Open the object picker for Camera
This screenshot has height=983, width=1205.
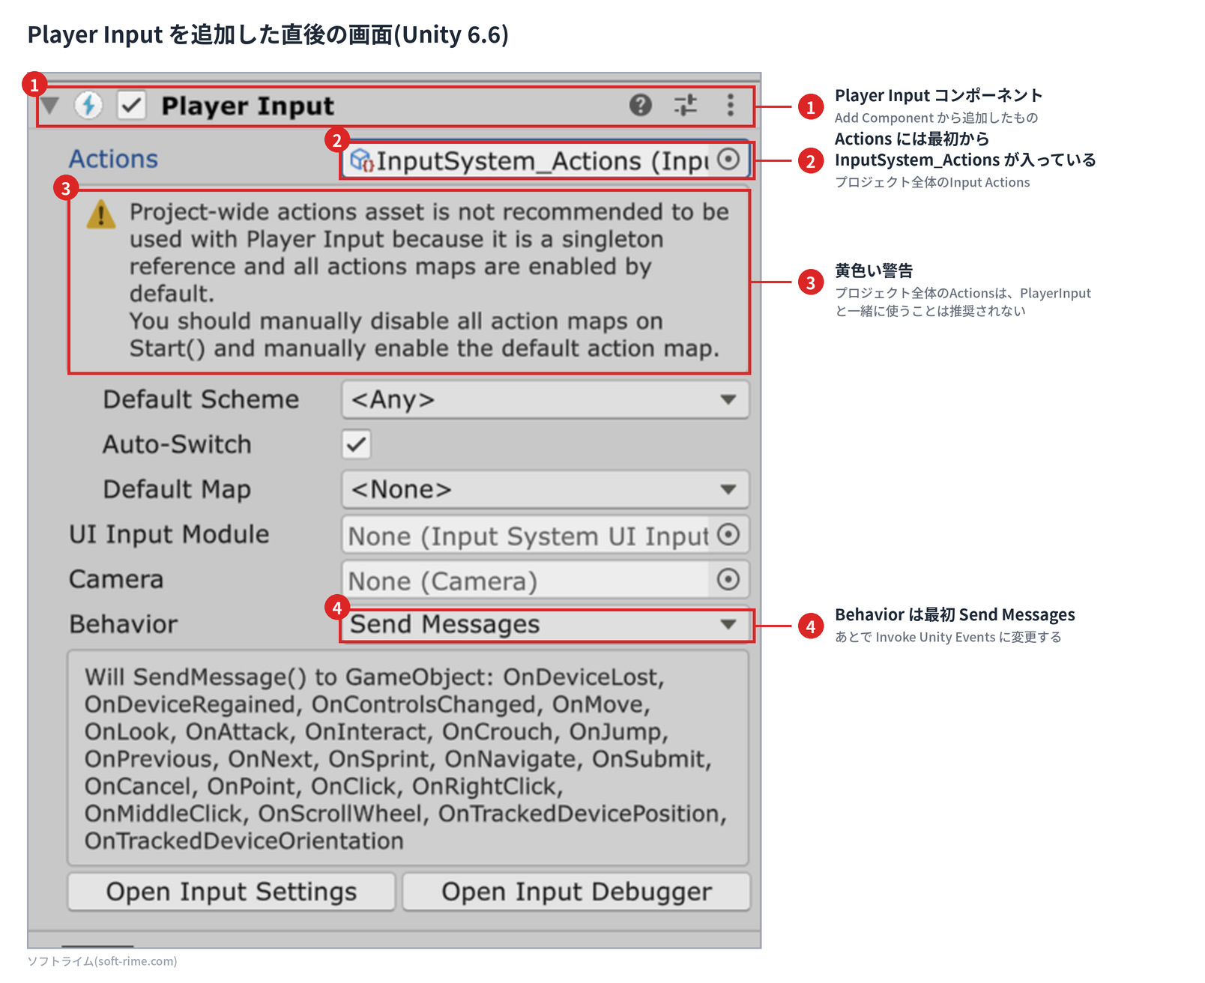coord(728,579)
